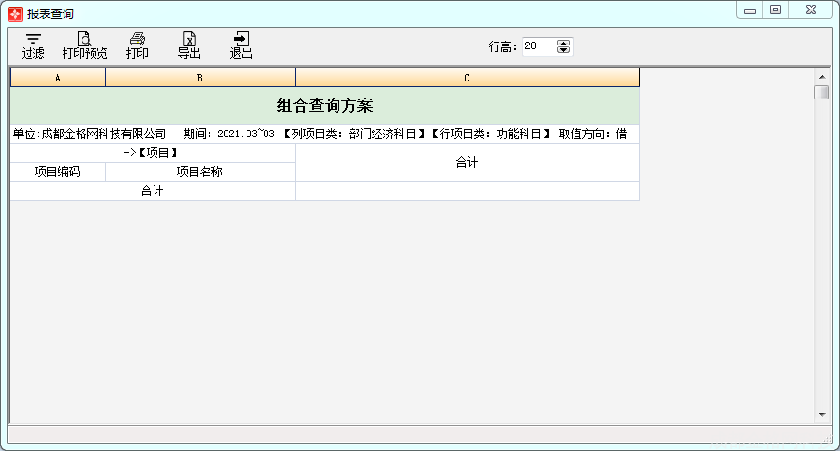Screen dimensions: 840x451
Task: Click the vertical scrollbar up arrow
Action: click(x=822, y=77)
